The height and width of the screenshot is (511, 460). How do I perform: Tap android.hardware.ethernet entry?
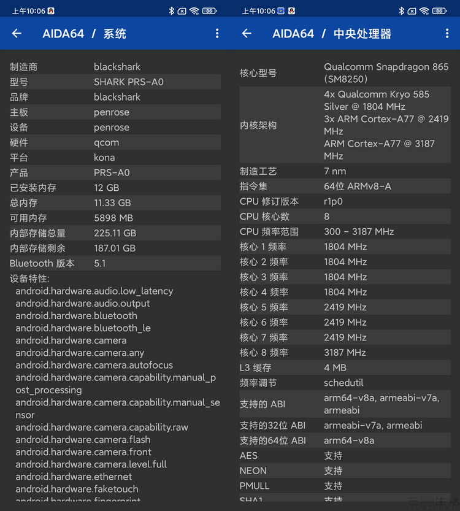74,477
